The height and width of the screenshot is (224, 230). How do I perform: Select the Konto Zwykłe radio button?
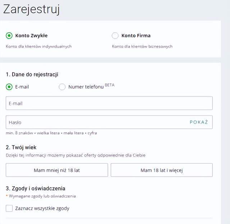click(9, 36)
